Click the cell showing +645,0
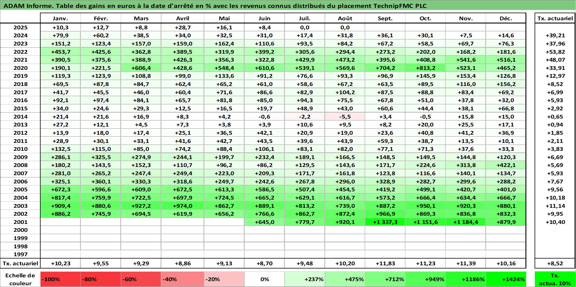576x287 pixels. tap(264, 222)
